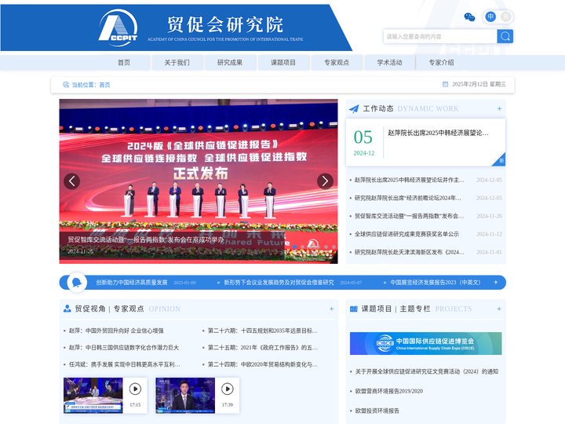Open 欧盟营商环境报告2019/2020 link

click(389, 391)
